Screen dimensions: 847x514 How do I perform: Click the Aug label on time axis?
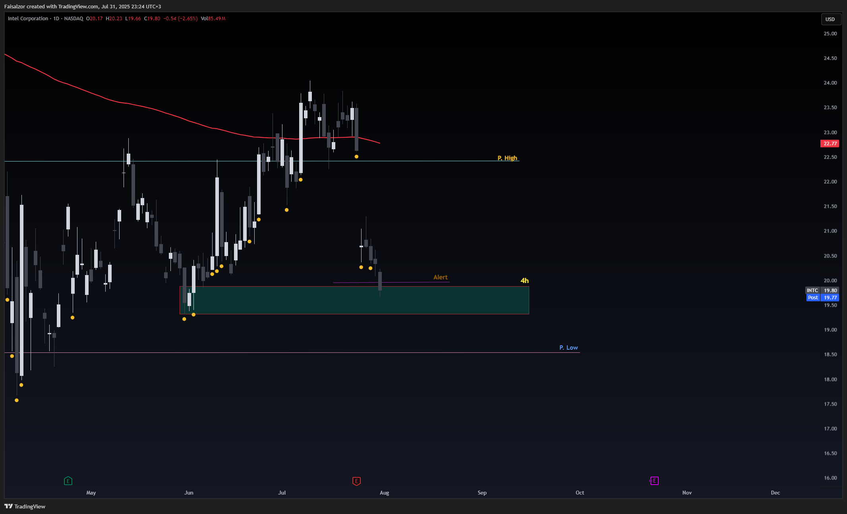(x=384, y=493)
